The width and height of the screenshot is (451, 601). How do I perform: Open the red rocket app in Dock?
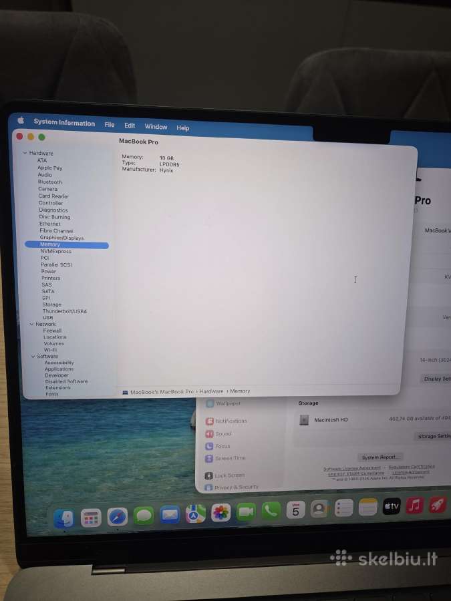[x=438, y=504]
